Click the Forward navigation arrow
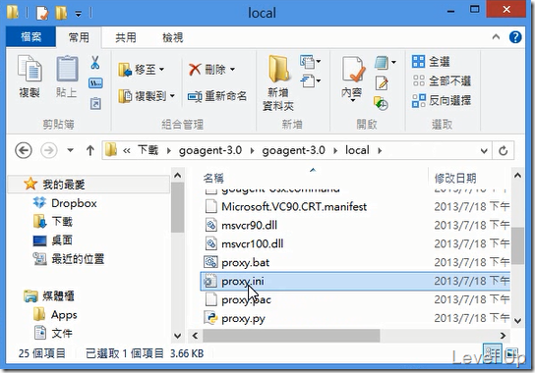 coord(49,150)
